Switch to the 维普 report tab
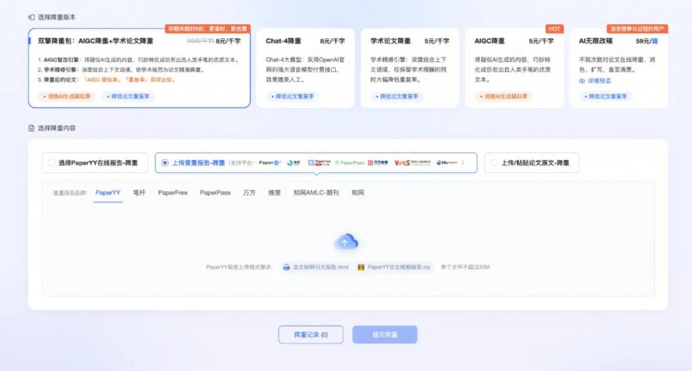This screenshot has height=371, width=692. (x=274, y=193)
